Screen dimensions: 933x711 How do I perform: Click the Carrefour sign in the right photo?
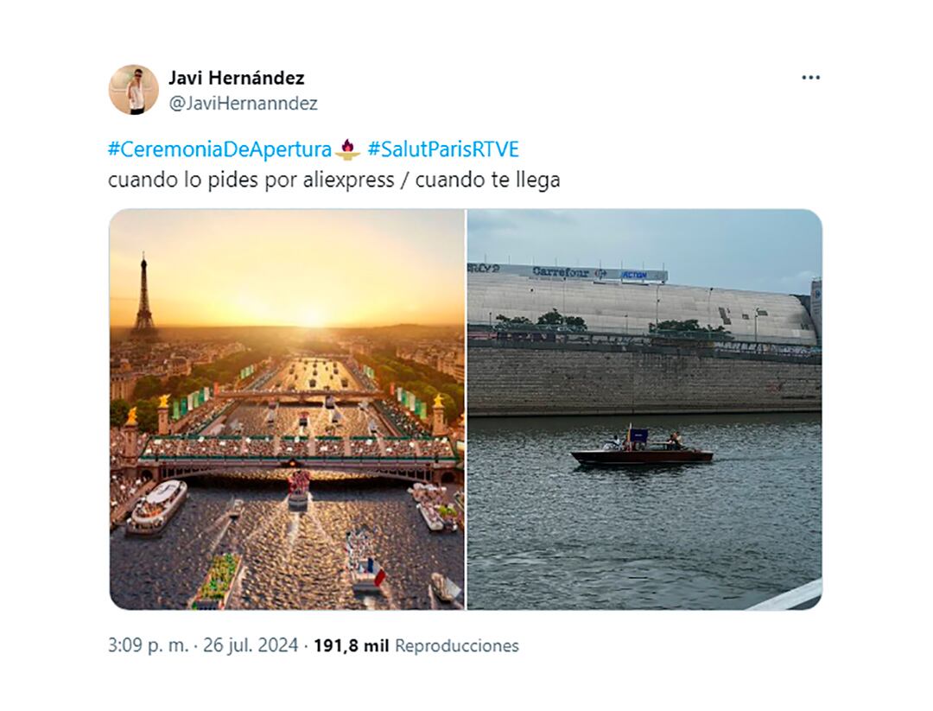(x=561, y=272)
